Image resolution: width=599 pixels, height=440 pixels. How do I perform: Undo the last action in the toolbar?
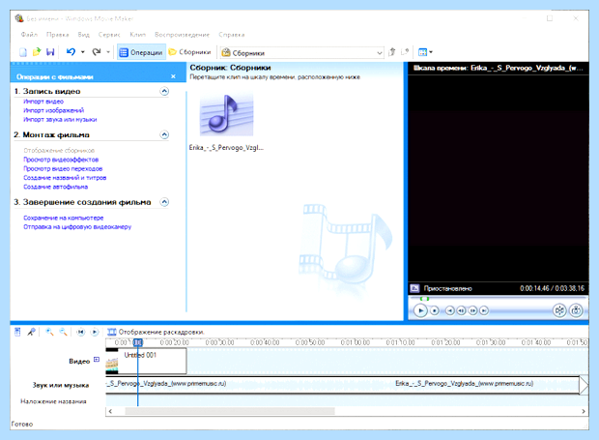[71, 52]
